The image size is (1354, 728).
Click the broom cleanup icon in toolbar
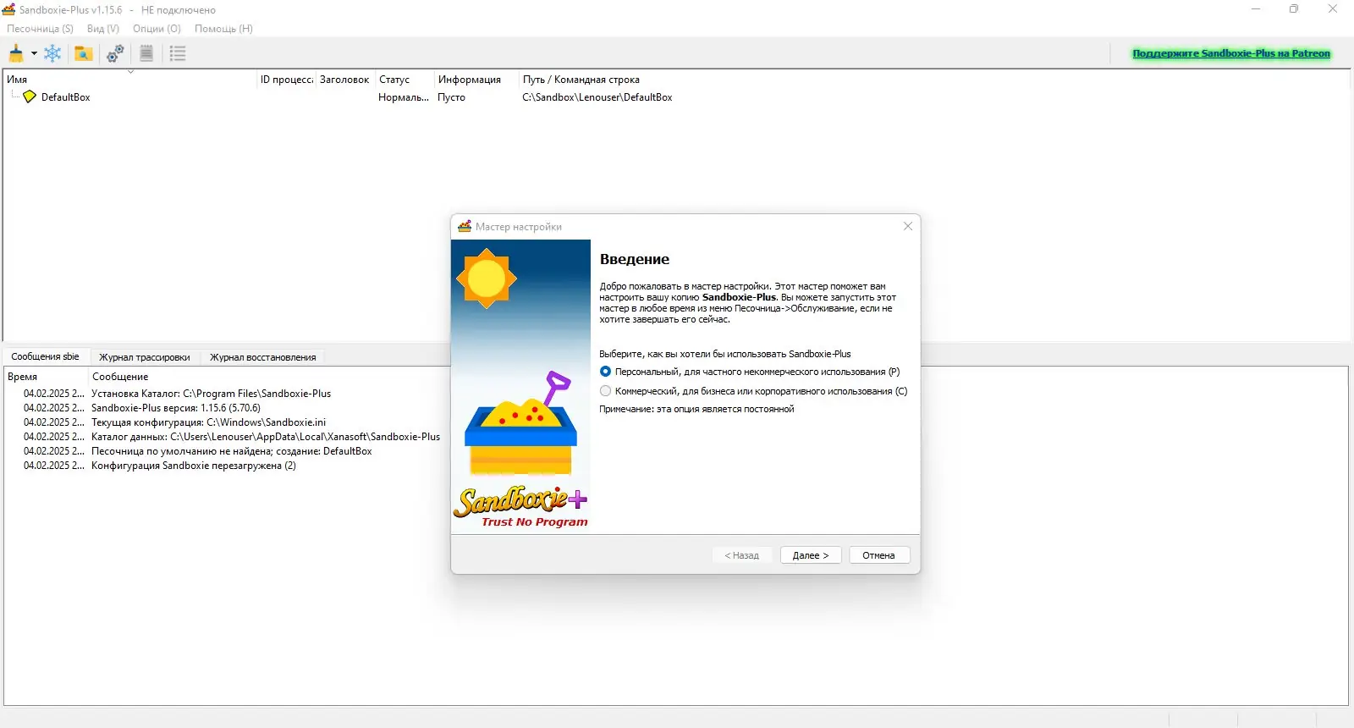point(16,53)
